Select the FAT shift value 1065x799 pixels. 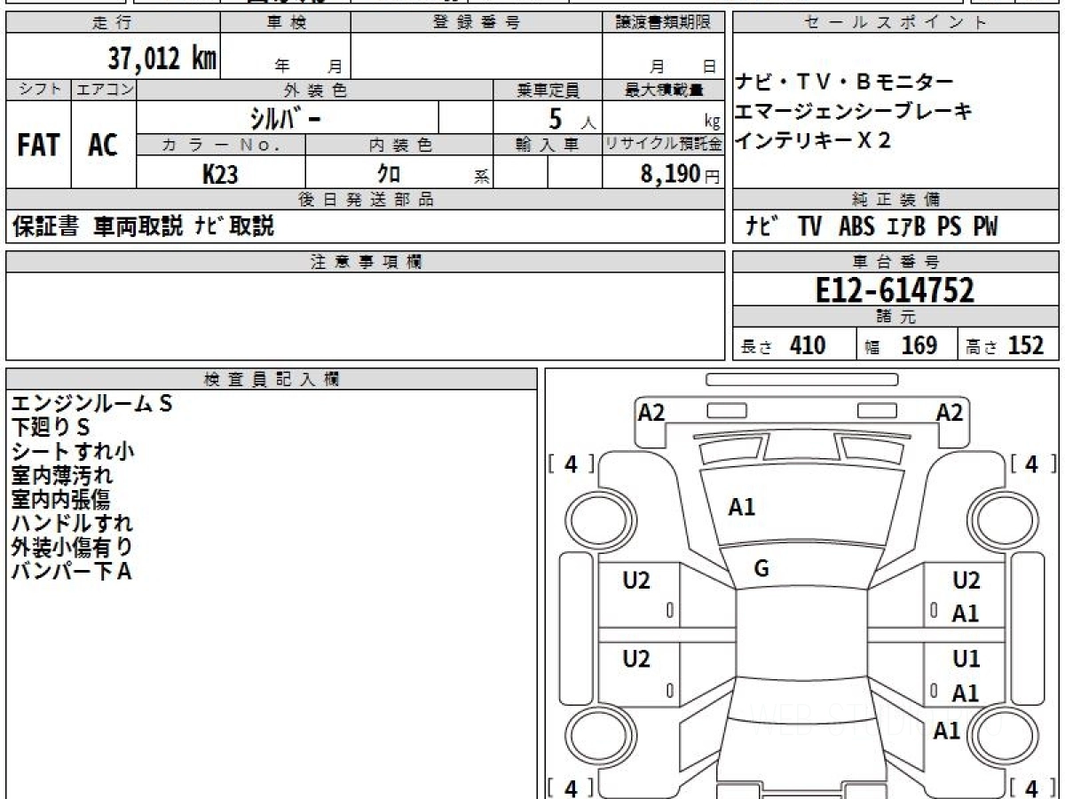(x=38, y=146)
